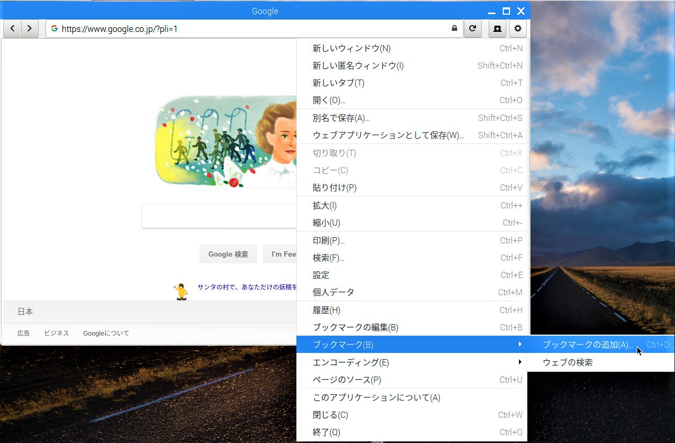Click the 広告 footer link
Screen dimensions: 675x443
(x=24, y=333)
